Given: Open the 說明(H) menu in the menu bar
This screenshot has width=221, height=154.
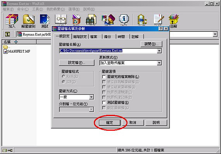Looking at the screenshot, I should point(89,9).
